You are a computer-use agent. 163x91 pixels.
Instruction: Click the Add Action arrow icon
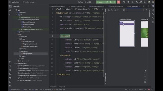pos(120,10)
